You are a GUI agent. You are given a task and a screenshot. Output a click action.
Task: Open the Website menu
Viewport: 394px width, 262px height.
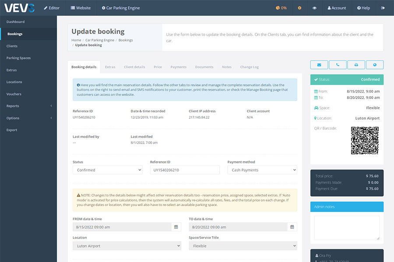pyautogui.click(x=81, y=8)
